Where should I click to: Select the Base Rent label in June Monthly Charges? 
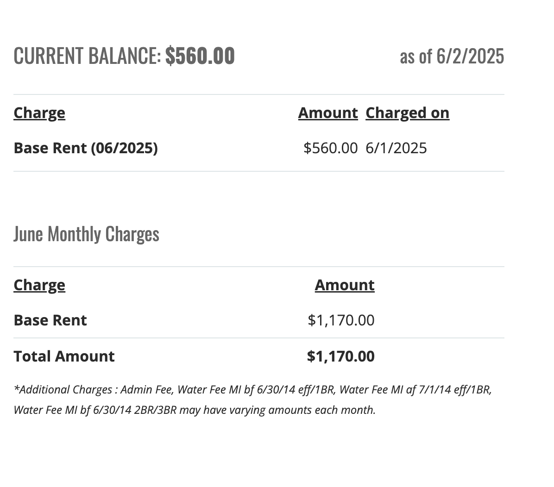click(x=50, y=320)
